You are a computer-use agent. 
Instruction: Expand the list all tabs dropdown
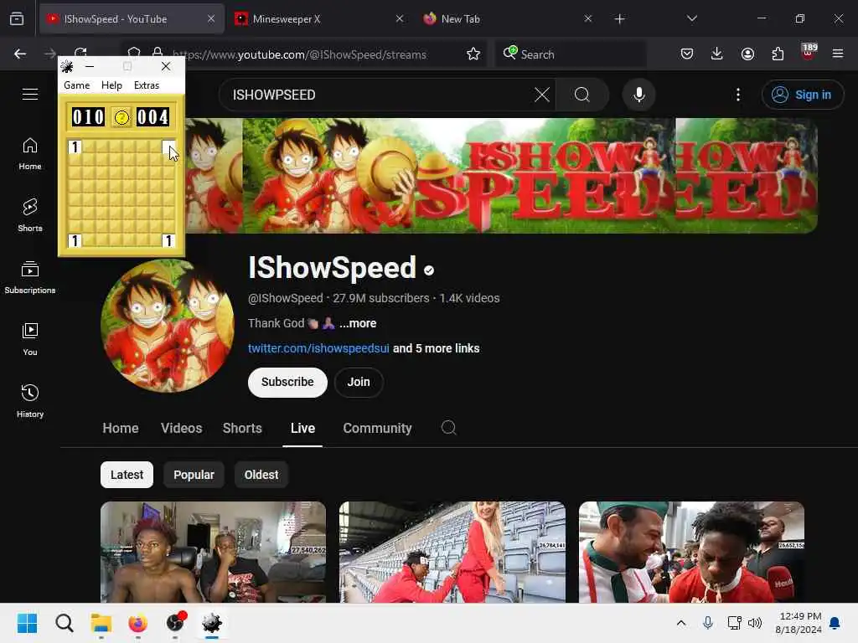(692, 19)
